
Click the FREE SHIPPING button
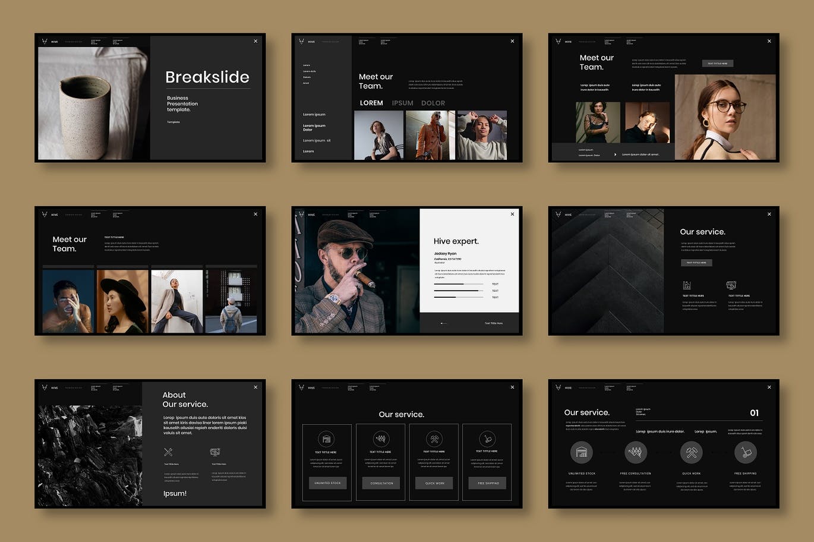coord(487,483)
